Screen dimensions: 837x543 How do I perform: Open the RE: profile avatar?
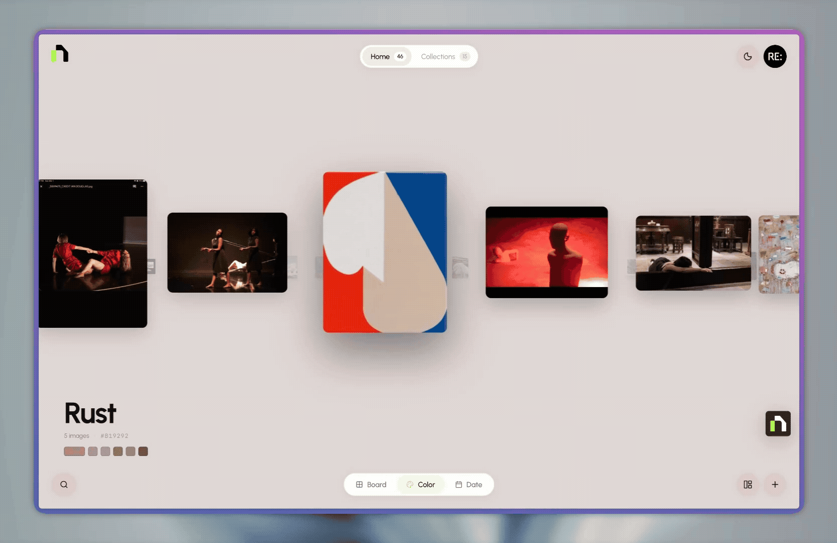pyautogui.click(x=775, y=56)
